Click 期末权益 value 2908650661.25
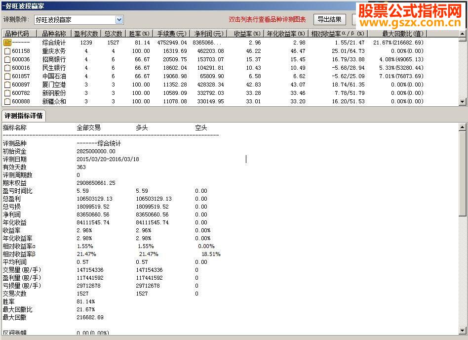468x340 pixels. coord(96,183)
